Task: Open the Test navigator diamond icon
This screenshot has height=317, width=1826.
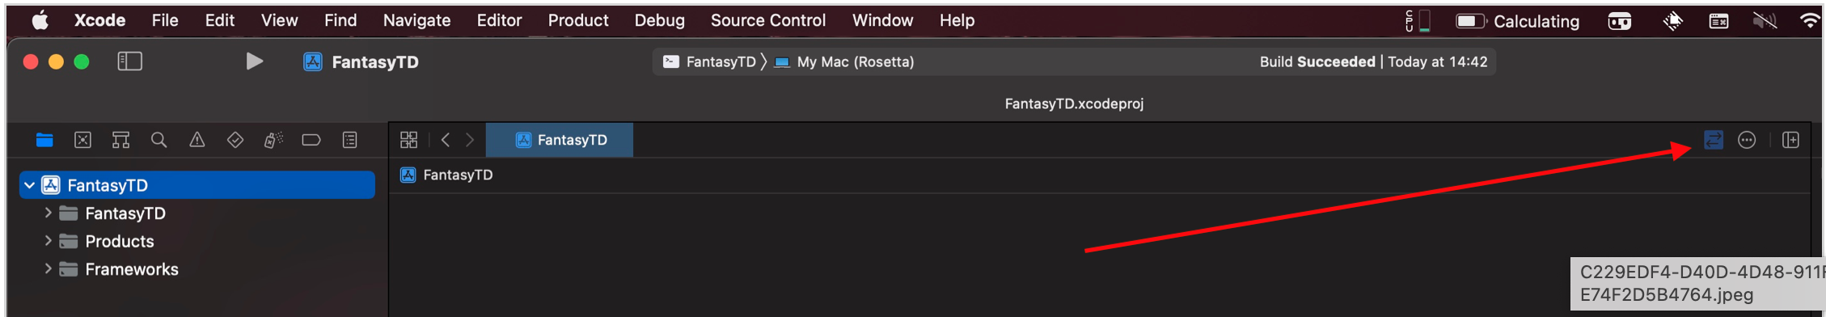Action: point(235,140)
